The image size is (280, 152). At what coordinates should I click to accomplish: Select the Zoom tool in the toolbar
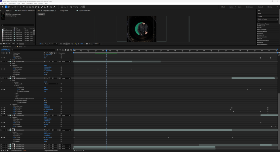point(11,7)
